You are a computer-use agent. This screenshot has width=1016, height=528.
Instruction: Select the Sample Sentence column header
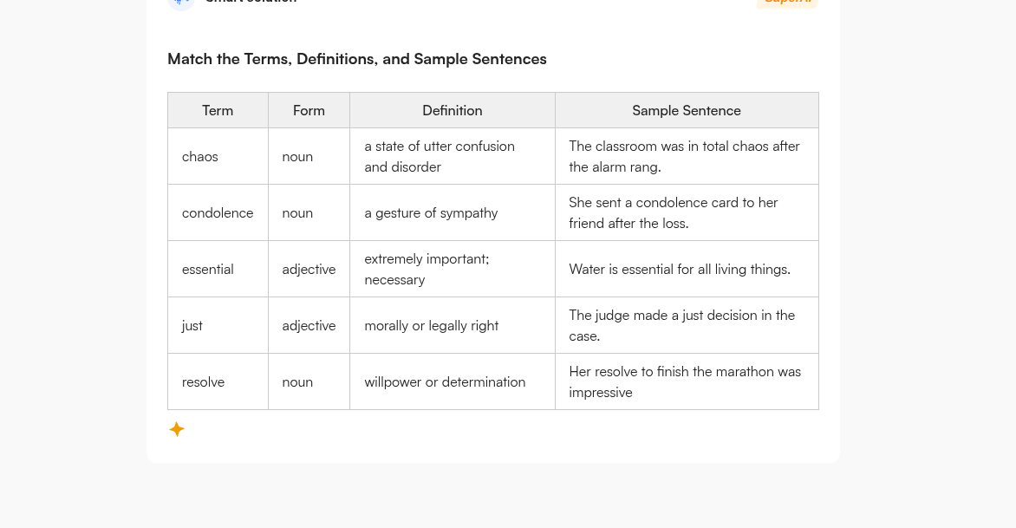tap(686, 110)
